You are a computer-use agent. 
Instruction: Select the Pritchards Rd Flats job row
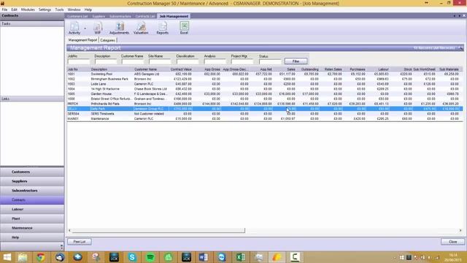tap(265, 104)
